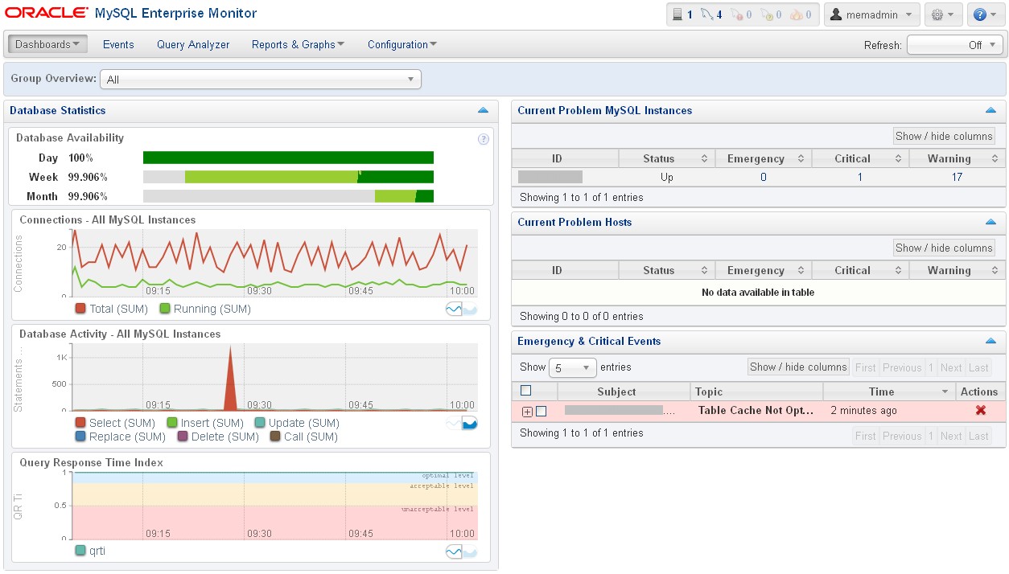1009x574 pixels.
Task: Check the select-all events header checkbox
Action: coord(526,392)
